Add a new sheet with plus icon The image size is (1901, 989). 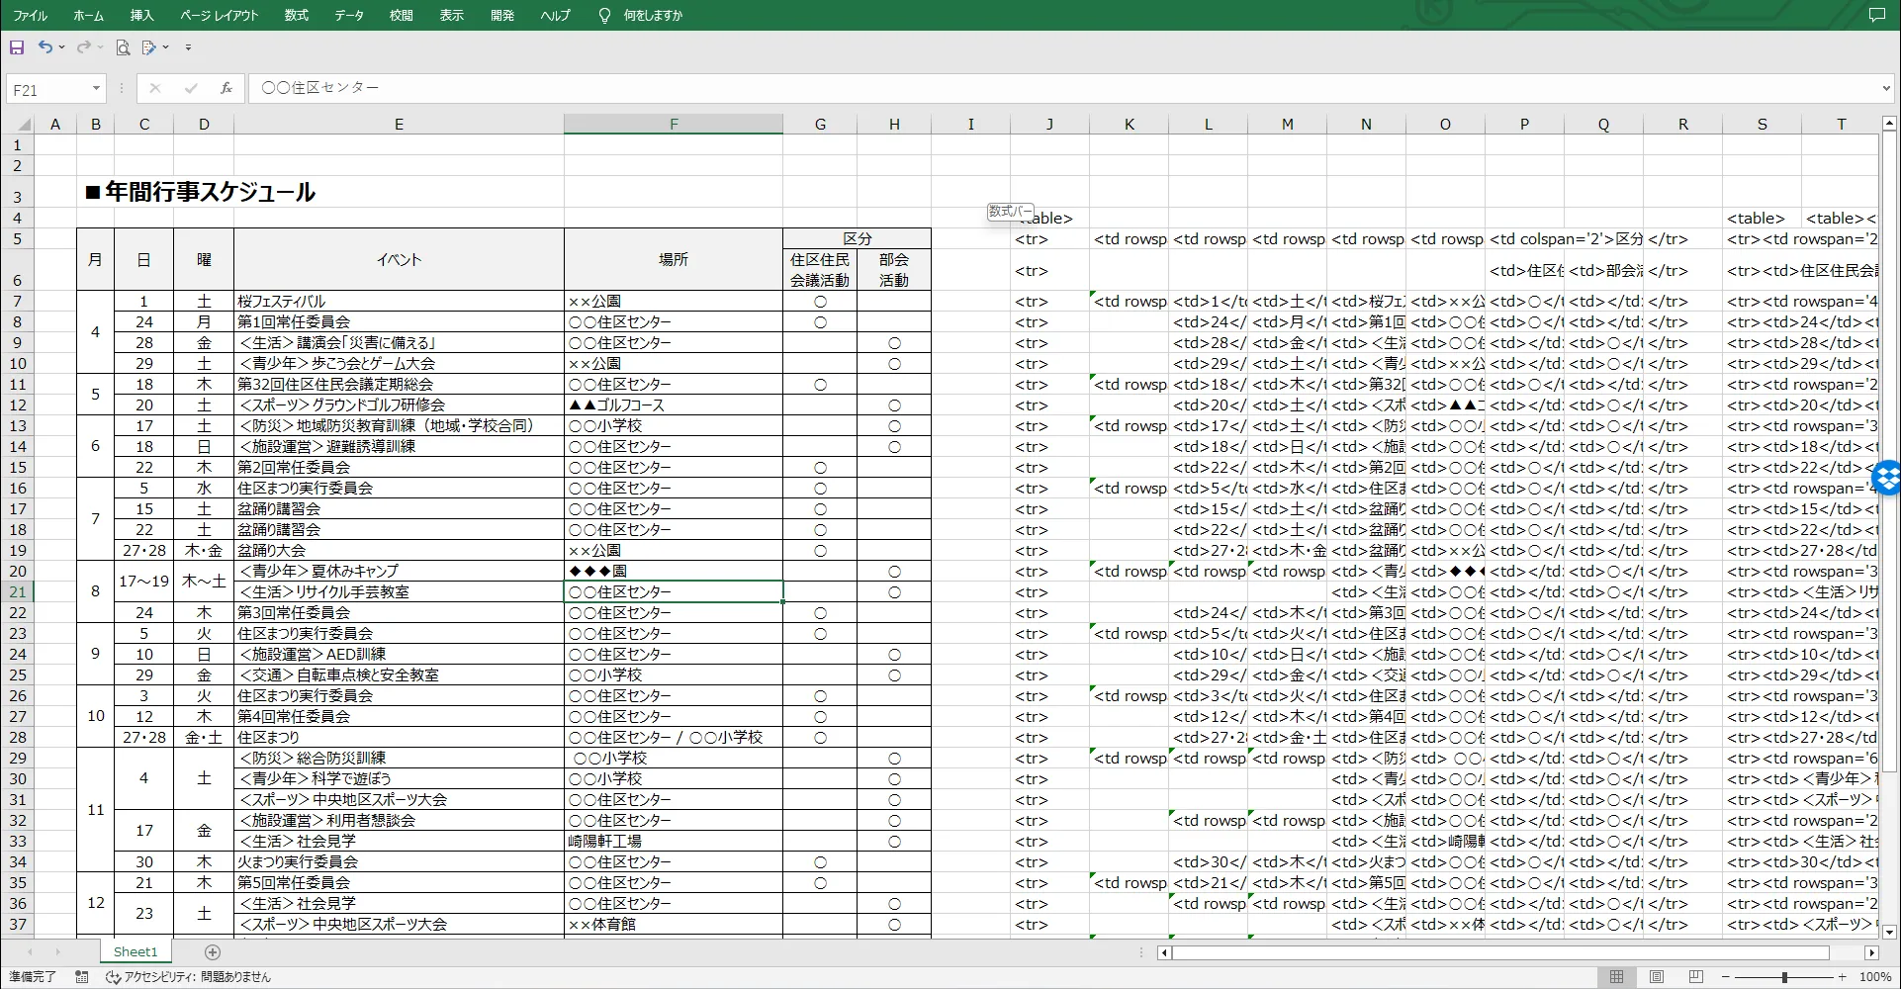pos(212,952)
